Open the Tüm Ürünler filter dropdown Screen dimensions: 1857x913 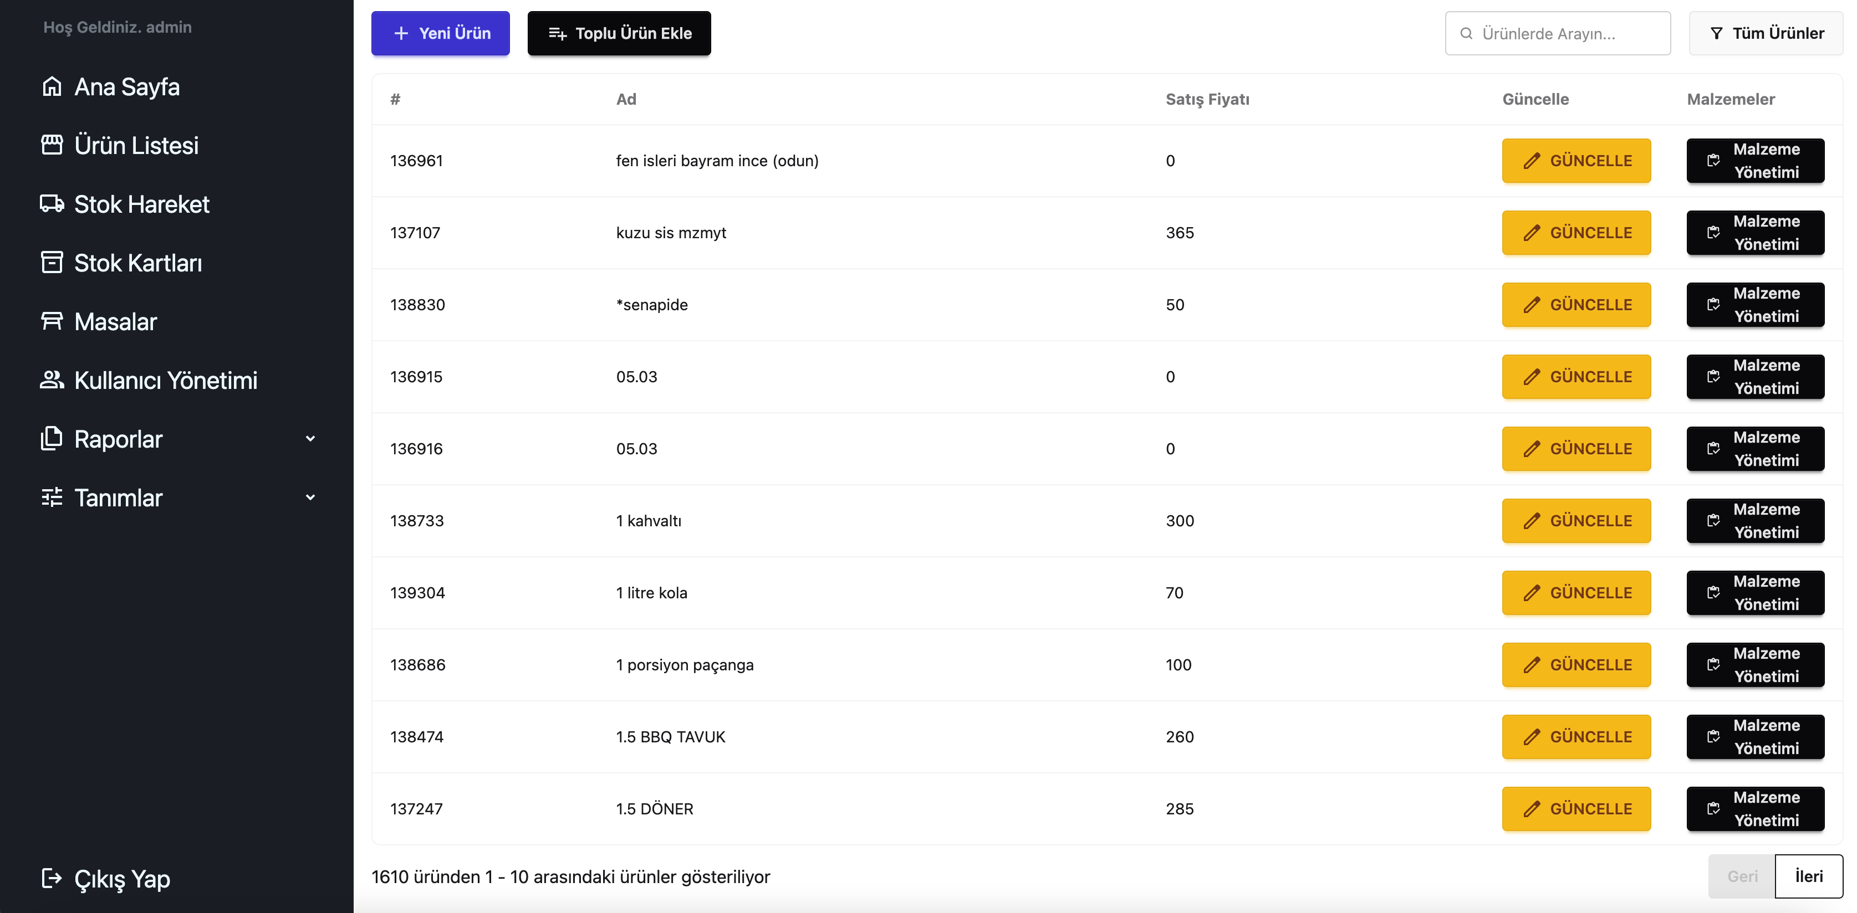pyautogui.click(x=1766, y=33)
